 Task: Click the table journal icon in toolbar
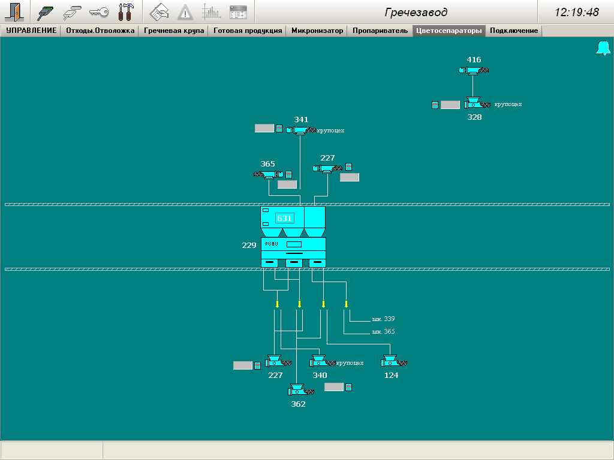click(238, 12)
